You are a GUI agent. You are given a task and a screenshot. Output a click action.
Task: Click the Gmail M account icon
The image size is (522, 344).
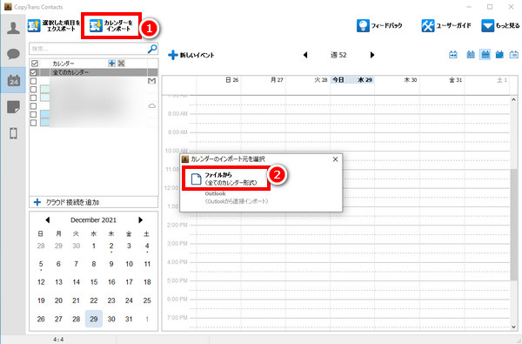click(151, 81)
